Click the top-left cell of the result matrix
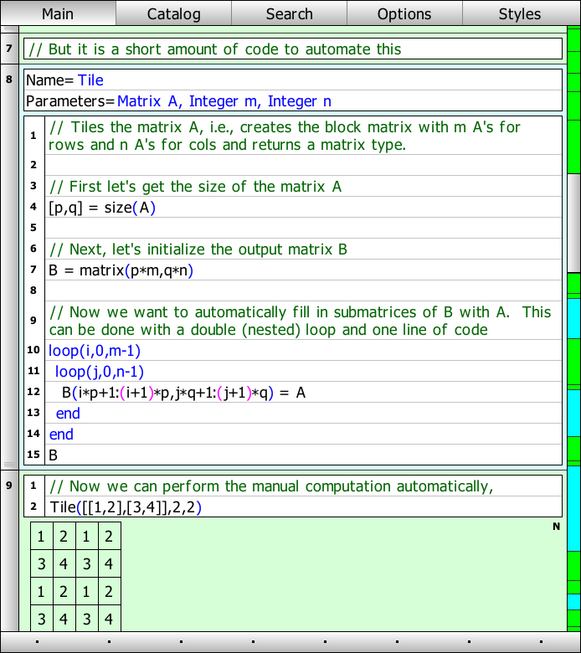Viewport: 581px width, 653px height. pos(41,537)
